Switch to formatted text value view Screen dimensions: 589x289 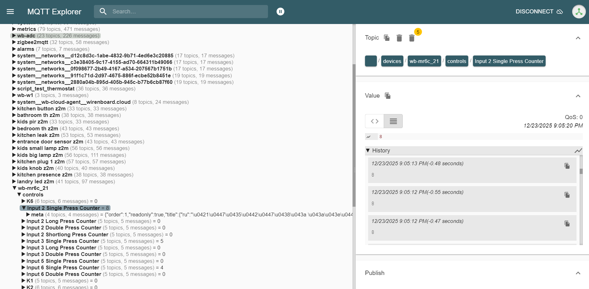pyautogui.click(x=393, y=121)
